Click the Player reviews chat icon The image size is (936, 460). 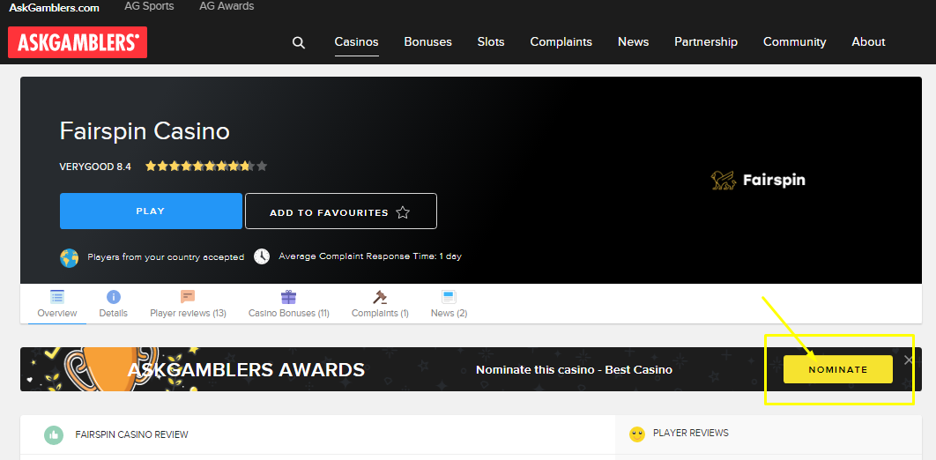(x=188, y=296)
